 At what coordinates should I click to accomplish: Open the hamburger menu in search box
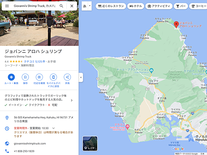click(x=7, y=6)
